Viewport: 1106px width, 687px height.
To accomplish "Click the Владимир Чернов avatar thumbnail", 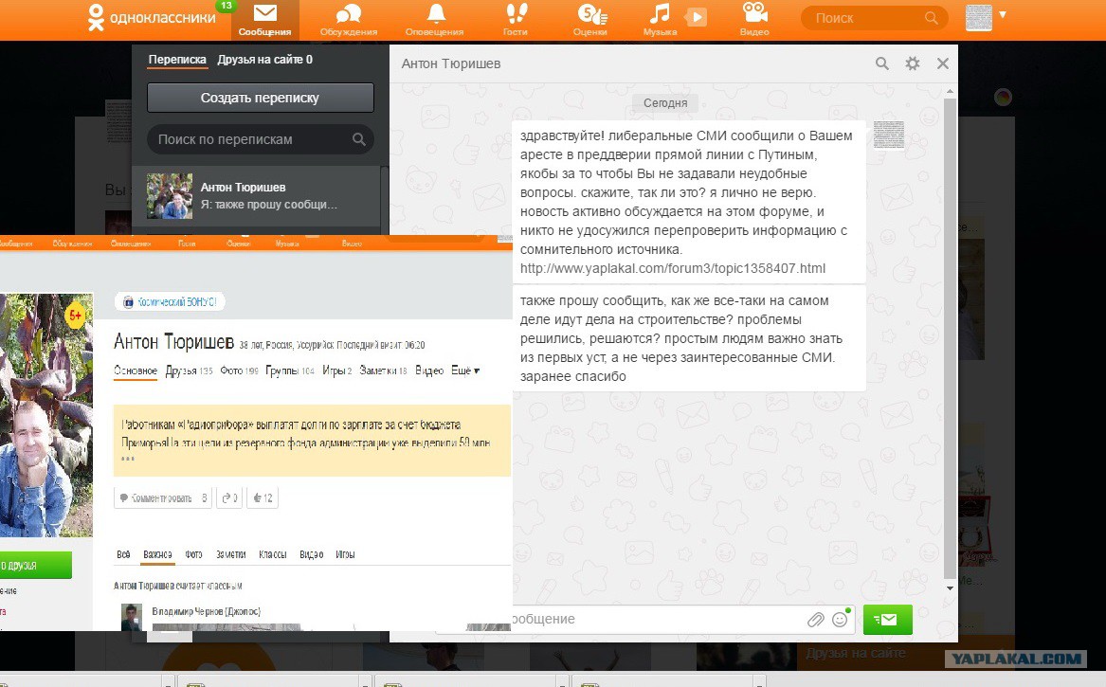I will click(x=131, y=617).
